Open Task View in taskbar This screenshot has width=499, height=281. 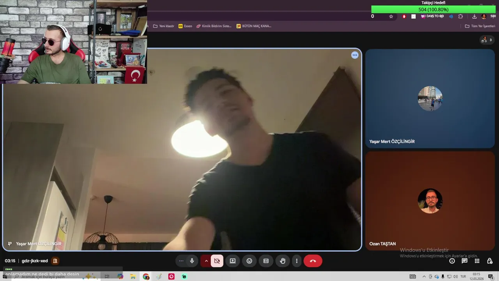[107, 277]
